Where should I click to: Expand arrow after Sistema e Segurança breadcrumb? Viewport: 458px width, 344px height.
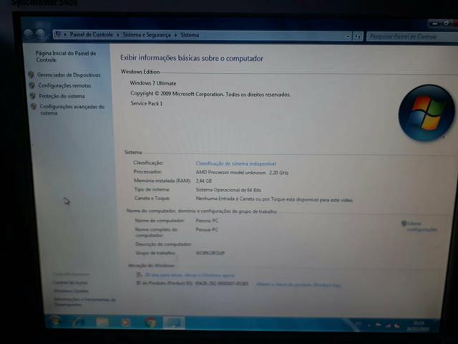click(175, 35)
